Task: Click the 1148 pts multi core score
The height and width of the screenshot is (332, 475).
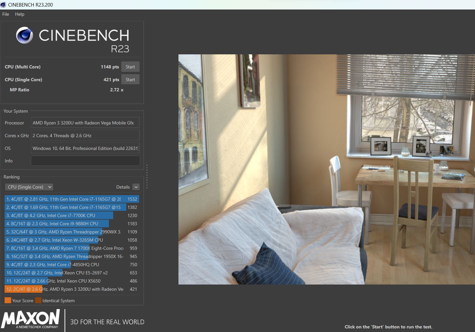Action: 110,67
